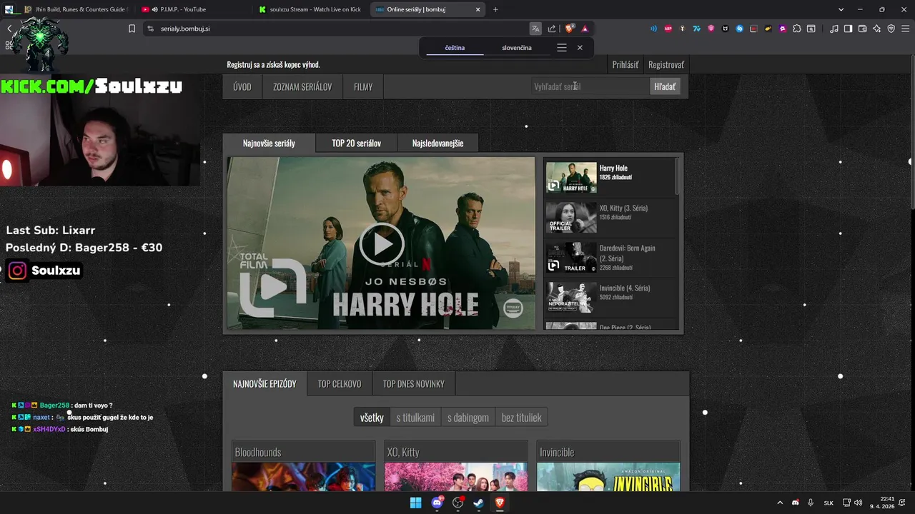
Task: Open the translate bar options menu
Action: pyautogui.click(x=562, y=48)
